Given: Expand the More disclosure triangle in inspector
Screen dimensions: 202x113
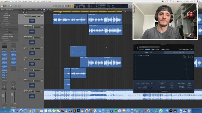Looking at the screenshot, I should (x=1, y=27).
